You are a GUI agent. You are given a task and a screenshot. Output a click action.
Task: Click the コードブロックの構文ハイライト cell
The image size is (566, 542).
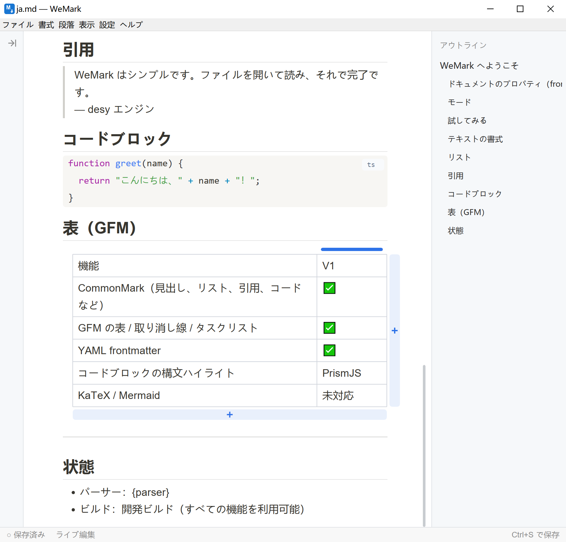tap(195, 373)
